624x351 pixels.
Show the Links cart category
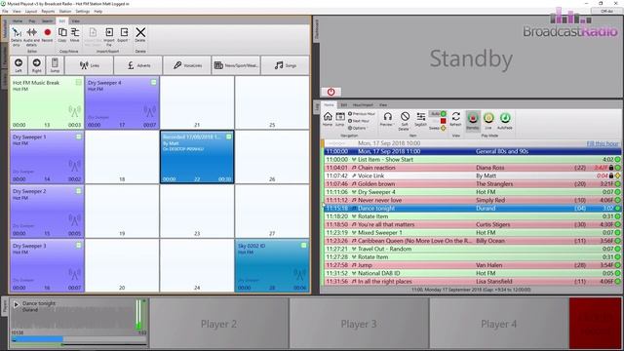[x=90, y=65]
